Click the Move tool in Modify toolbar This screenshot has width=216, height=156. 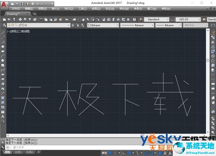(213, 56)
